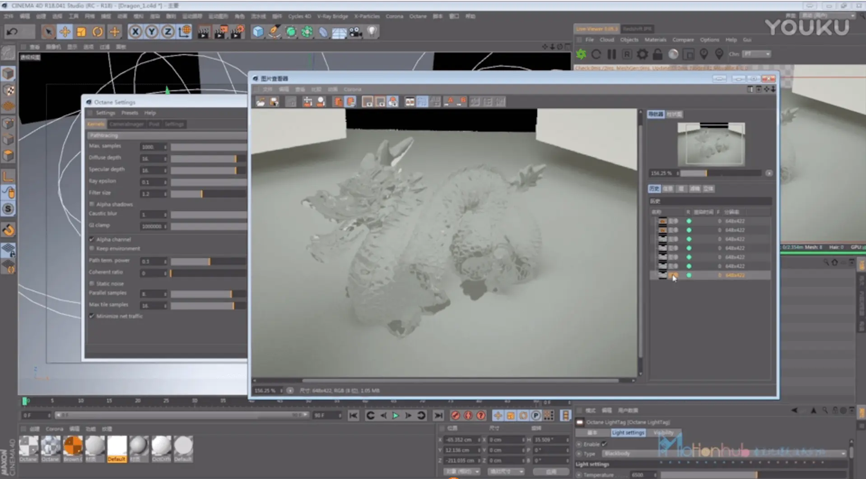This screenshot has height=479, width=866.
Task: Toggle world coordinate system icon
Action: pyautogui.click(x=185, y=32)
